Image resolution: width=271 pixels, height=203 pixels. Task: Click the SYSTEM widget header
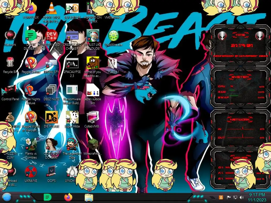[240, 77]
